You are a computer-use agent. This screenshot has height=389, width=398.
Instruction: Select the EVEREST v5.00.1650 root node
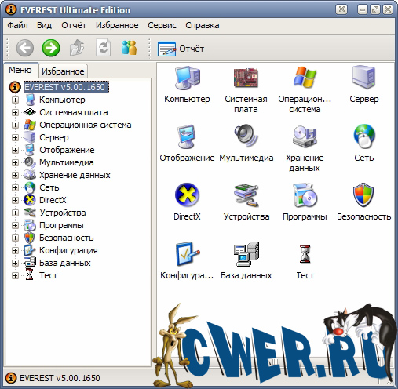tap(66, 87)
